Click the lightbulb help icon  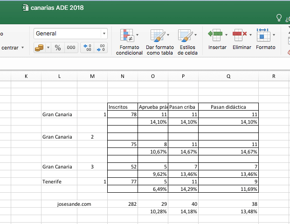click(279, 18)
